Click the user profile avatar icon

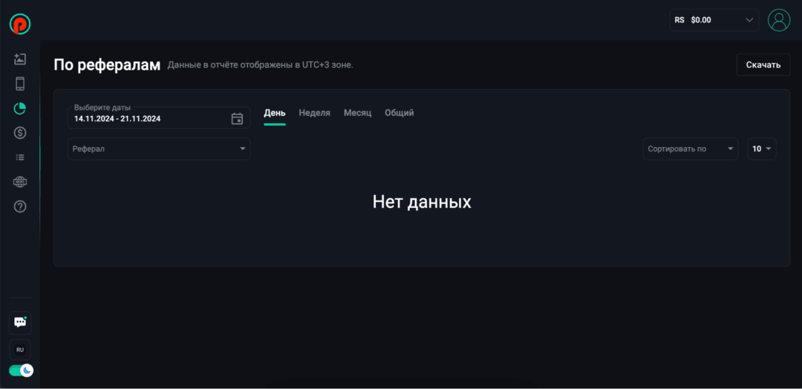[x=779, y=20]
